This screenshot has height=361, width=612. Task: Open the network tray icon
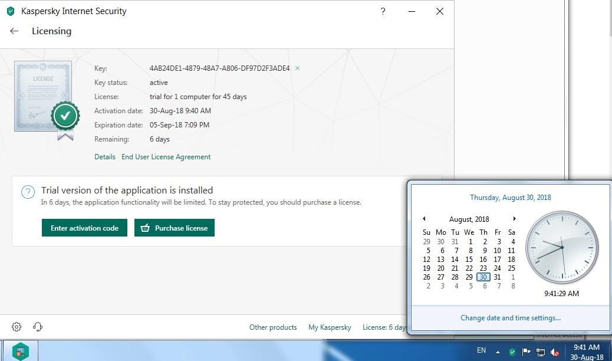541,352
